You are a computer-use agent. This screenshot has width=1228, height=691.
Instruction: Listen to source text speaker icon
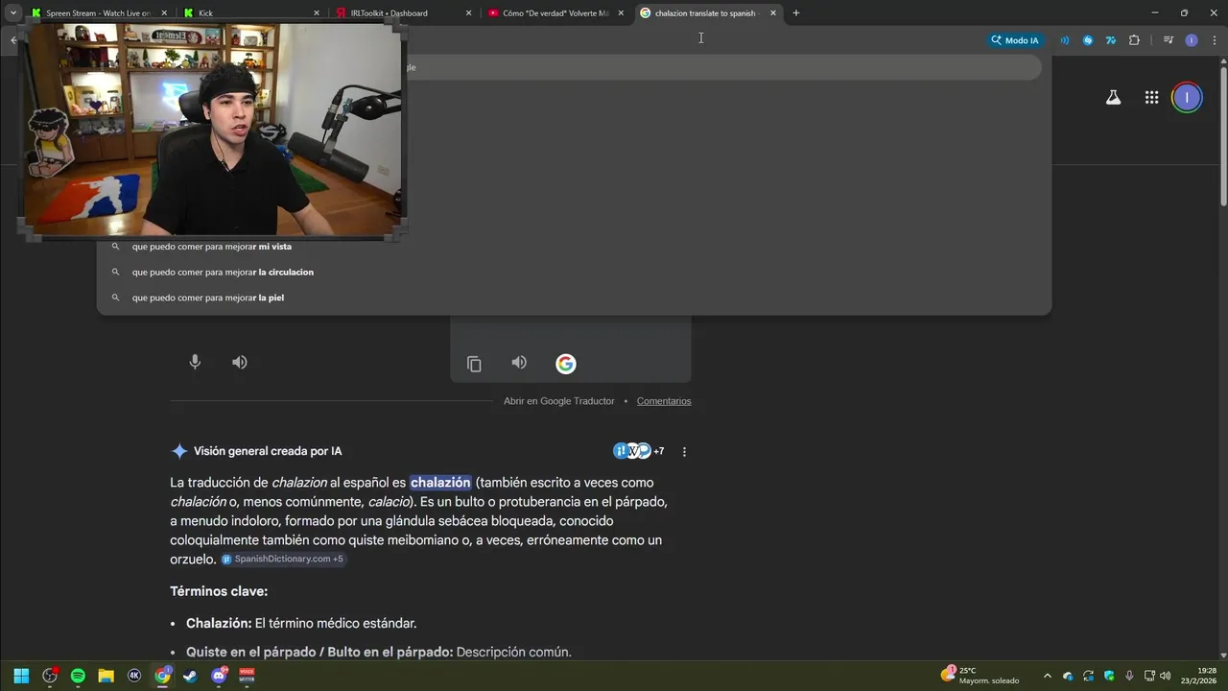click(240, 362)
